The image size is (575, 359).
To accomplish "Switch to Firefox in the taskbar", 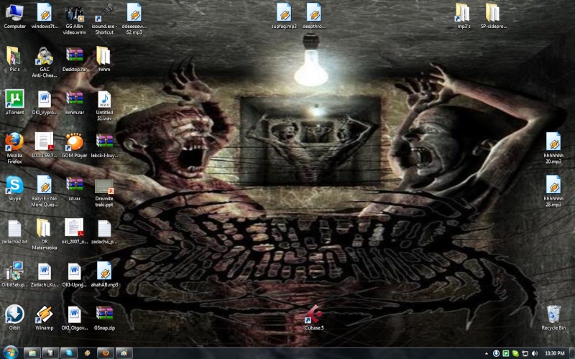I will (106, 353).
